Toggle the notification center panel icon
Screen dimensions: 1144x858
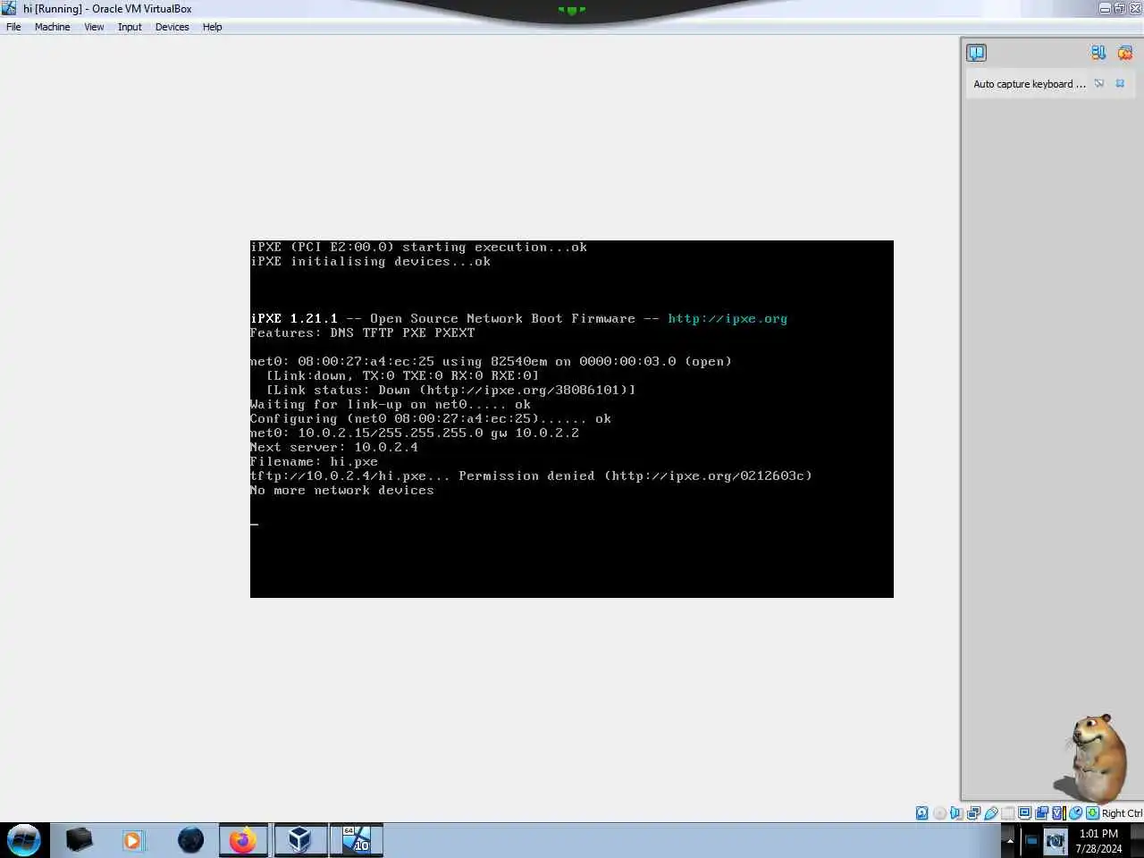[x=976, y=53]
